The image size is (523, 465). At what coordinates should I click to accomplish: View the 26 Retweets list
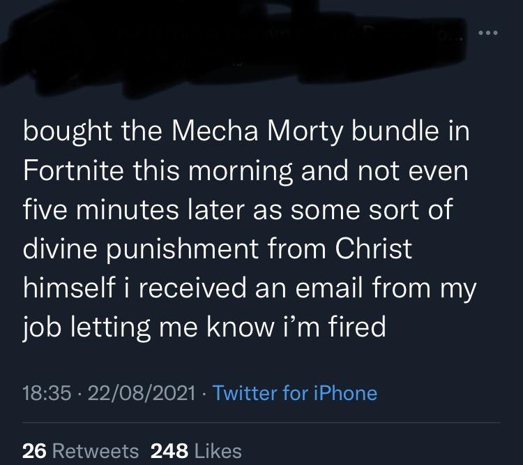tap(80, 450)
